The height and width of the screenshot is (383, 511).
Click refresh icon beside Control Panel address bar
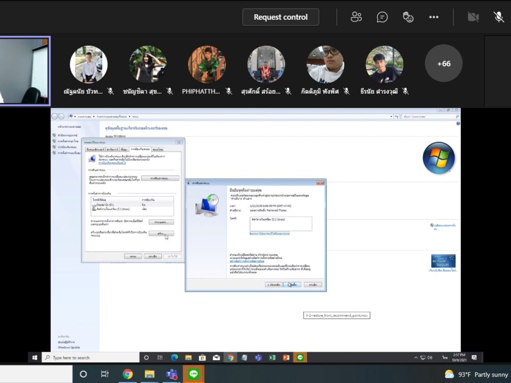[x=397, y=116]
